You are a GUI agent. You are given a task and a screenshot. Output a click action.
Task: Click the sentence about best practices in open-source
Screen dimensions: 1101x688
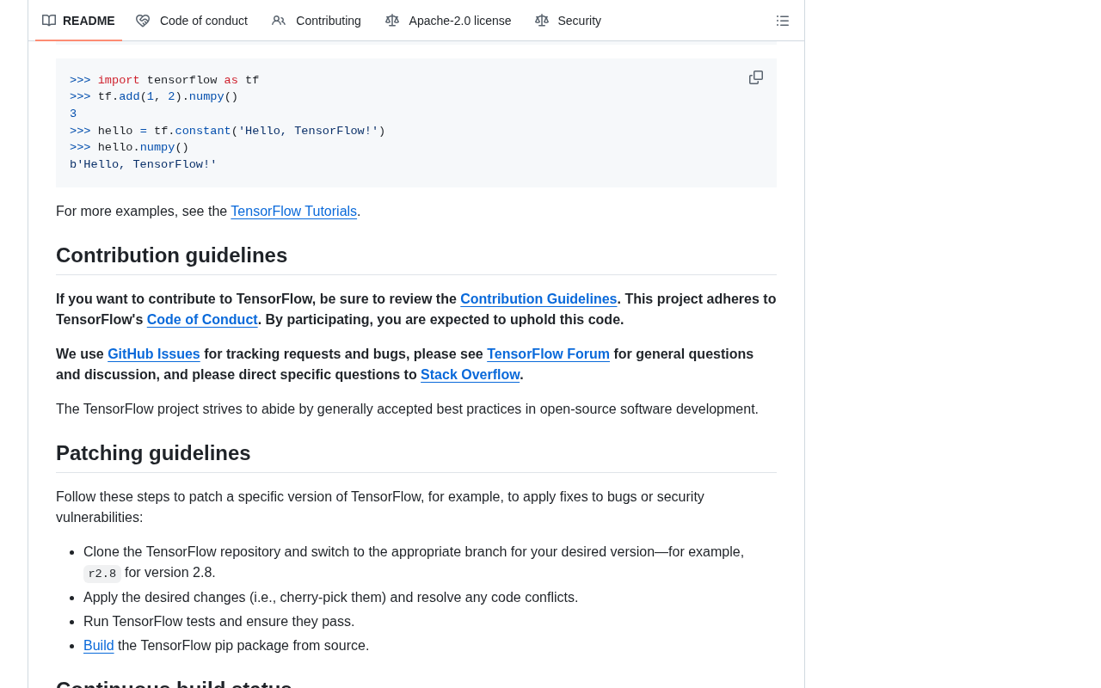click(x=407, y=409)
